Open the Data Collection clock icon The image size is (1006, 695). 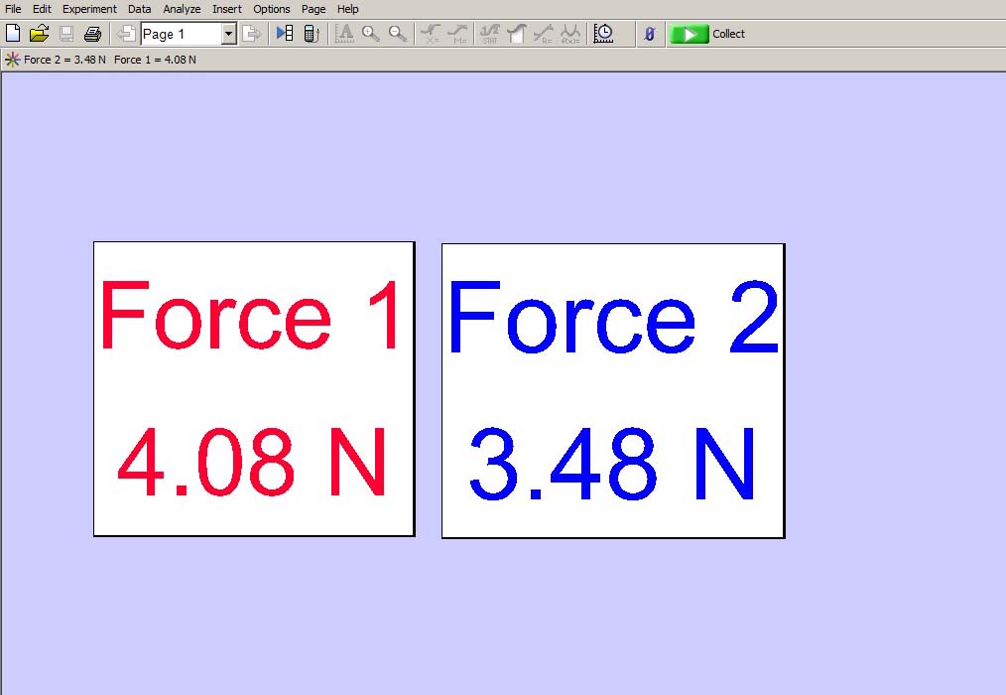point(603,34)
